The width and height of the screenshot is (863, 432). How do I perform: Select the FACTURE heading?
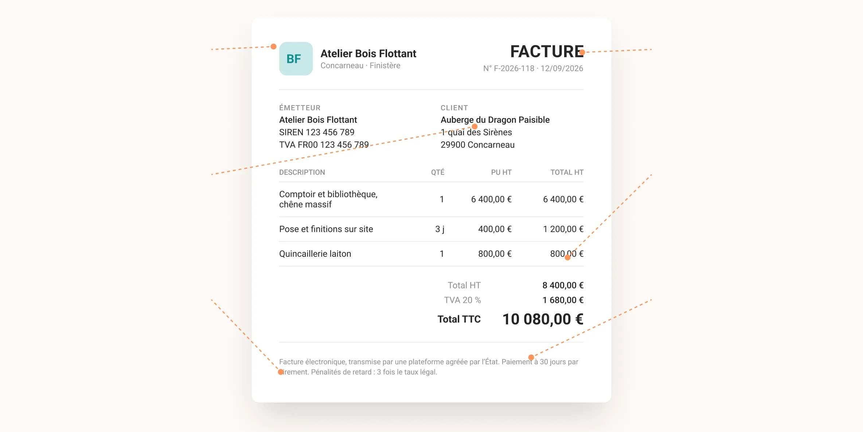(547, 51)
